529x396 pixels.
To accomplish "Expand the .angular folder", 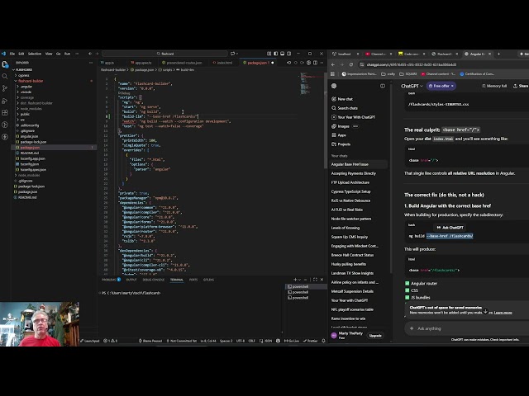I will coord(26,87).
